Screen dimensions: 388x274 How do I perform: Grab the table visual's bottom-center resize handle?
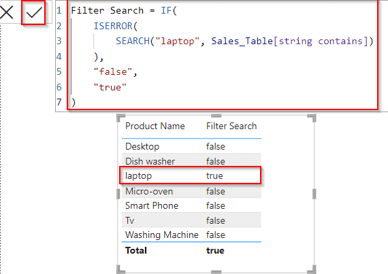(216, 272)
